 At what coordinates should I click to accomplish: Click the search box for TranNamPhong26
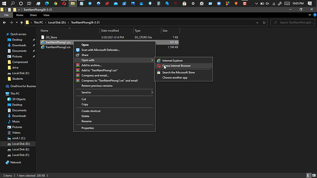pos(293,22)
